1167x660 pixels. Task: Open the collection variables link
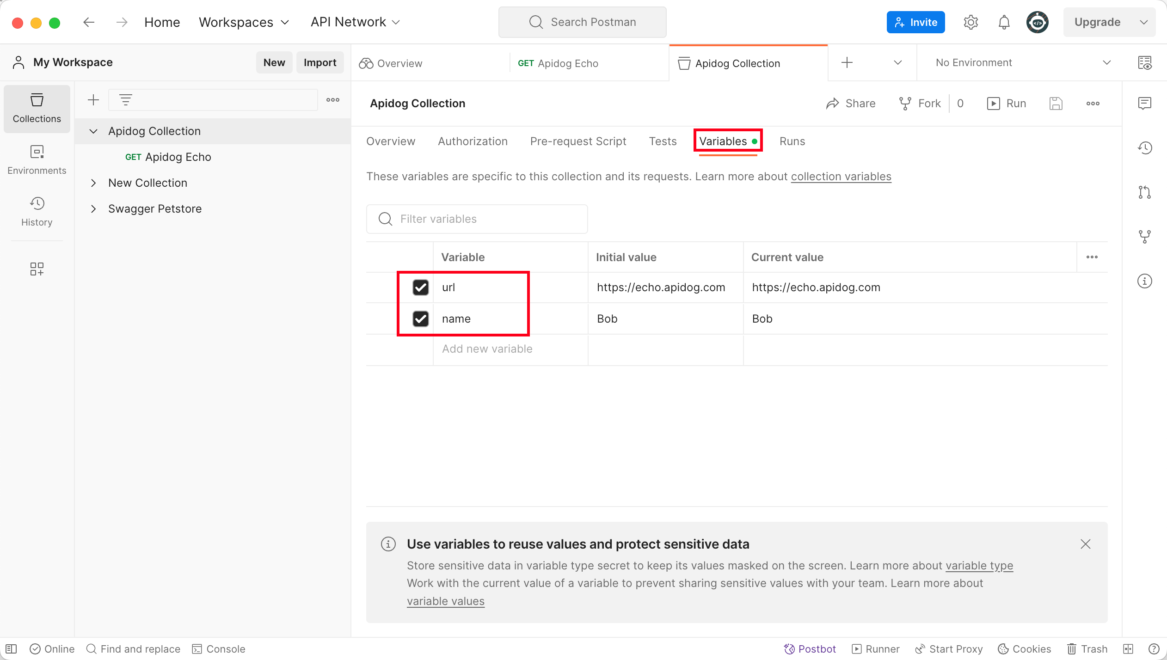tap(841, 177)
